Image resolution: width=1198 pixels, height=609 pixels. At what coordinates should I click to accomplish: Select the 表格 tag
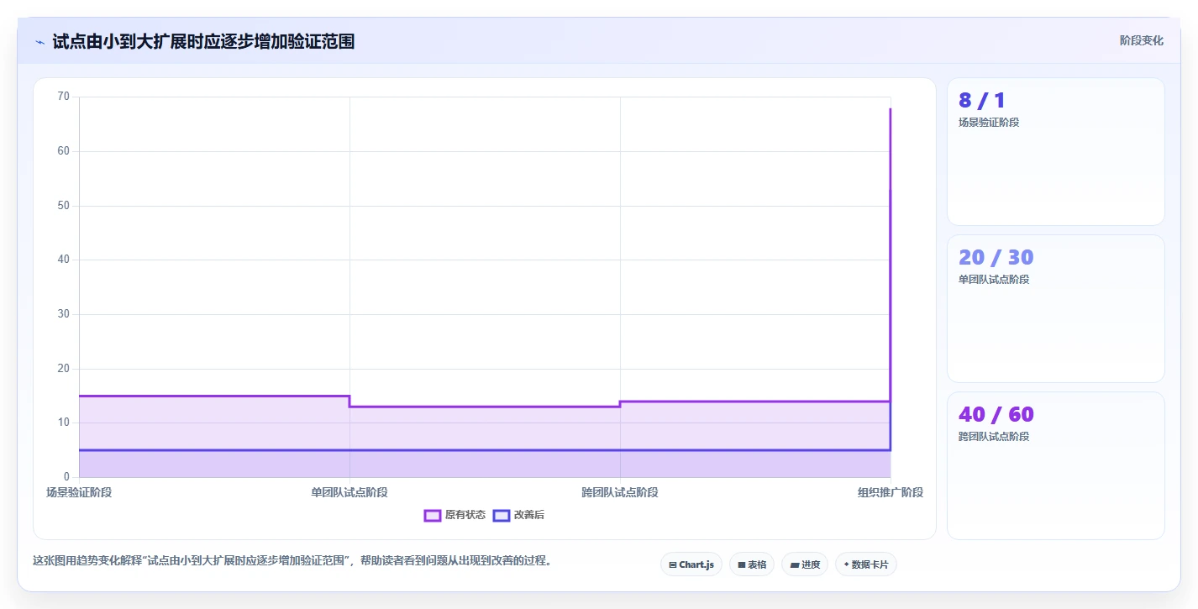point(751,564)
